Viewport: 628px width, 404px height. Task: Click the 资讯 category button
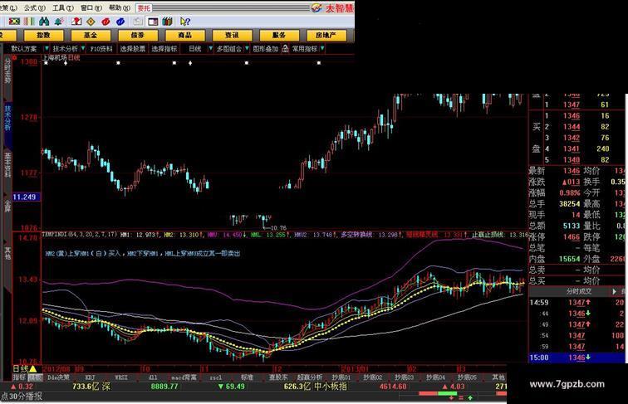point(233,35)
